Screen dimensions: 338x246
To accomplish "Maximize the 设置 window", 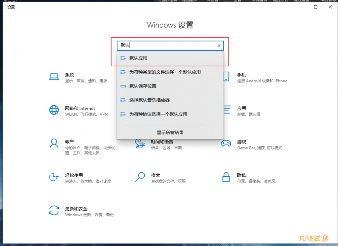I will coord(316,7).
